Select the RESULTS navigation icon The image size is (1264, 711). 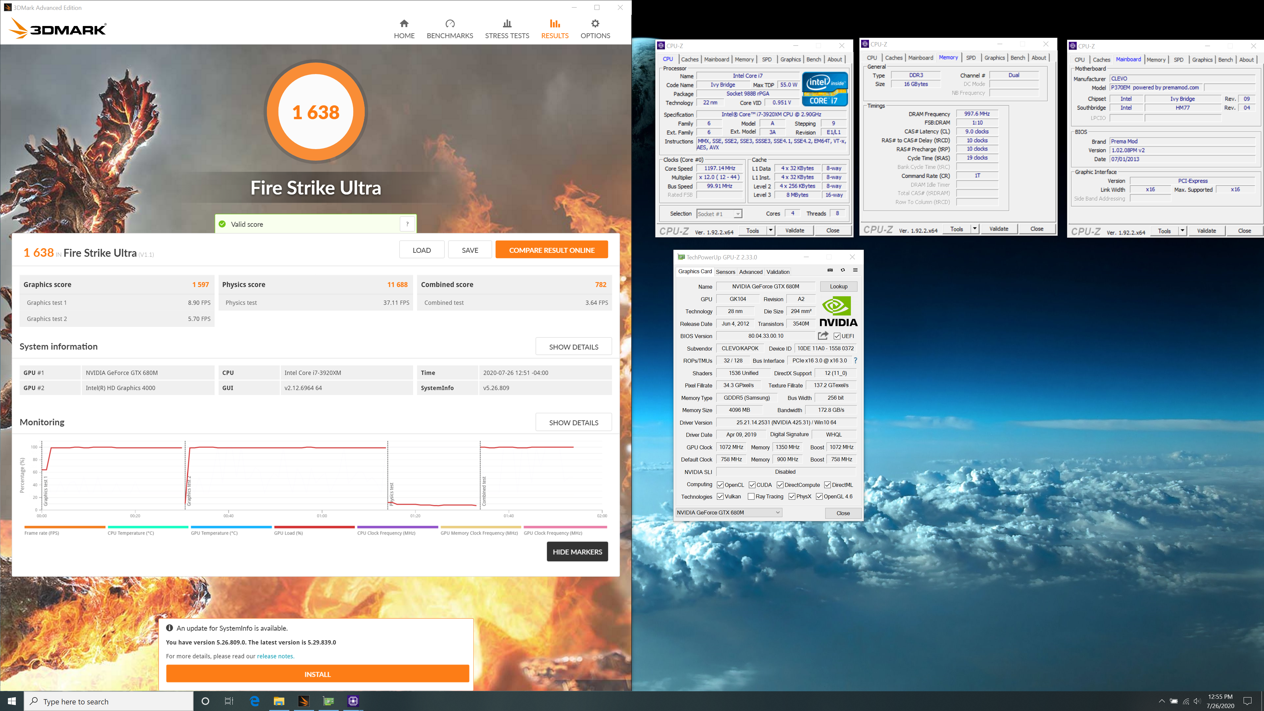(554, 24)
